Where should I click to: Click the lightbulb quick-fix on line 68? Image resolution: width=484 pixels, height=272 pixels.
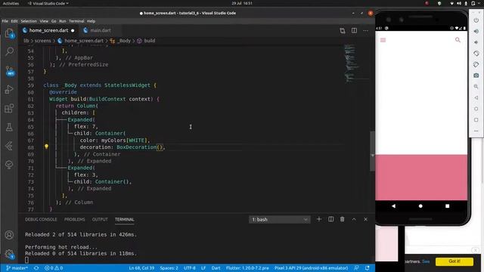pyautogui.click(x=46, y=147)
